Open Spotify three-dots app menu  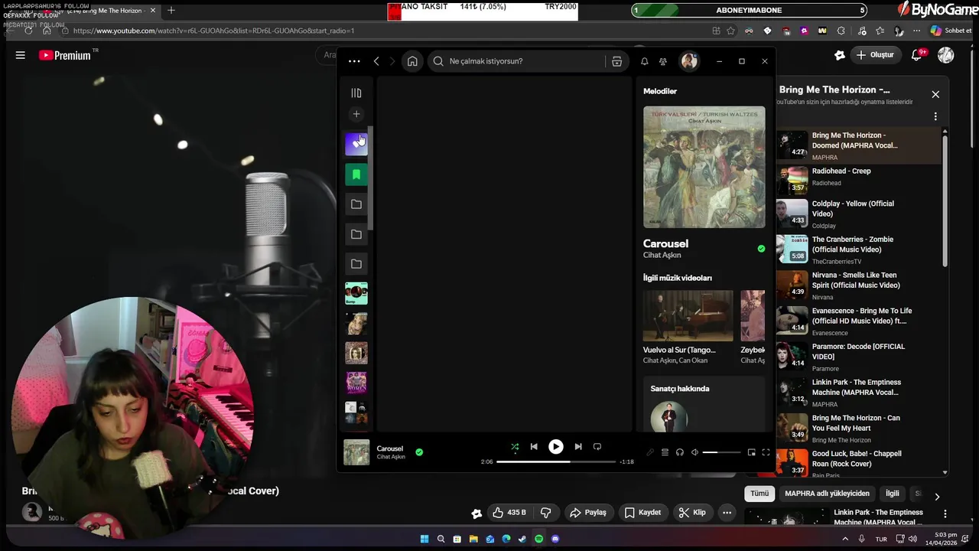(353, 61)
